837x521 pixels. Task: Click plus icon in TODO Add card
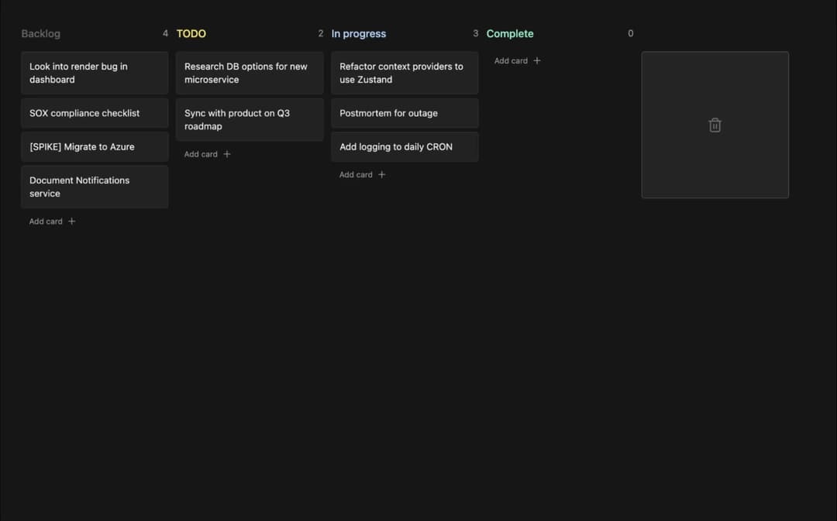[x=227, y=153]
